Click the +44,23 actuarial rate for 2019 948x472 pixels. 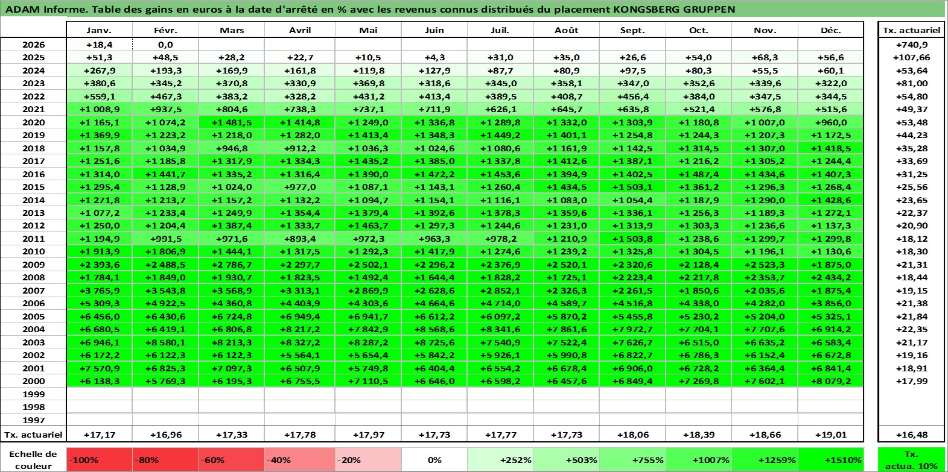coord(911,135)
